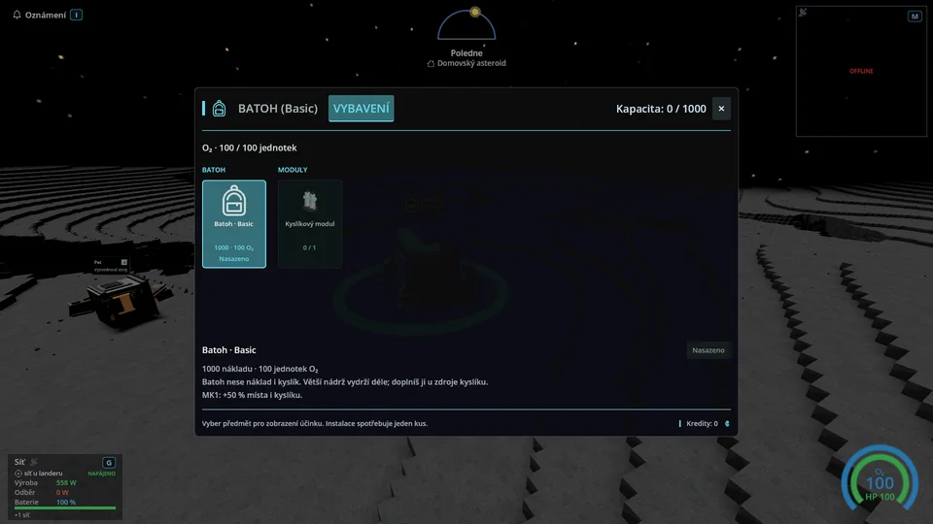Click the M map shortcut badge on the minimap
Screen dimensions: 933x524
point(915,16)
